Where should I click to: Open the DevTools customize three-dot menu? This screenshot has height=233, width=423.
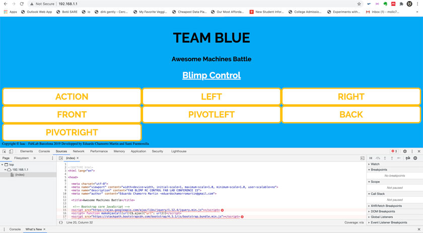412,151
